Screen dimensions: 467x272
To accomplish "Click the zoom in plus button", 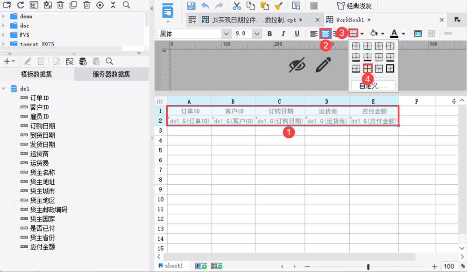I will [435, 267].
